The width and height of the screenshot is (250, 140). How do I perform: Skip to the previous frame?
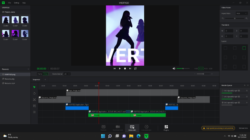[x=114, y=68]
